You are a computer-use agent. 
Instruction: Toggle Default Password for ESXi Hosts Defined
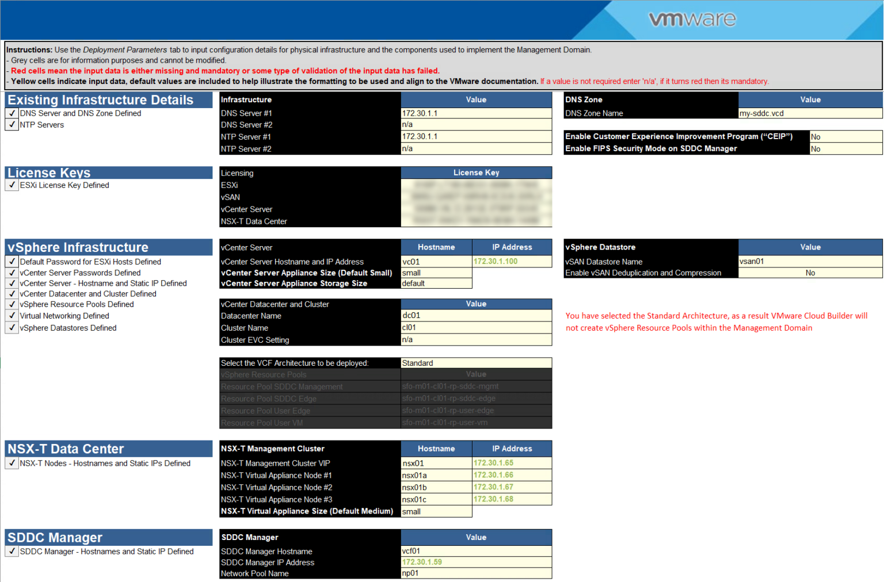point(11,262)
